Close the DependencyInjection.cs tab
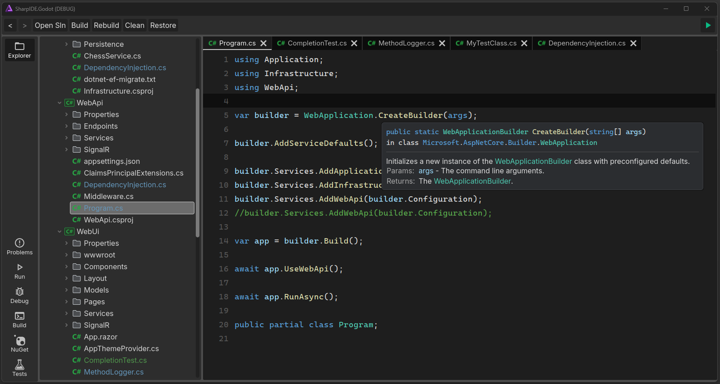 633,43
